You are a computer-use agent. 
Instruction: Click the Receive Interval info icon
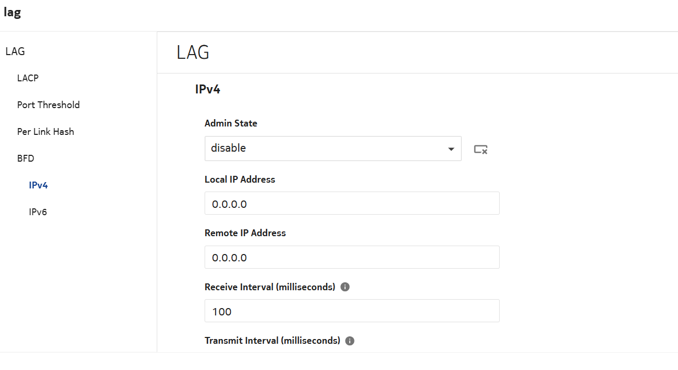[x=345, y=287]
